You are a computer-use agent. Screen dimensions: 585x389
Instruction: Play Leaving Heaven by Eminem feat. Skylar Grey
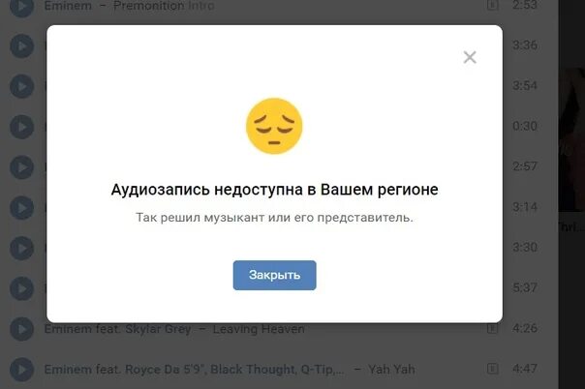coord(21,329)
